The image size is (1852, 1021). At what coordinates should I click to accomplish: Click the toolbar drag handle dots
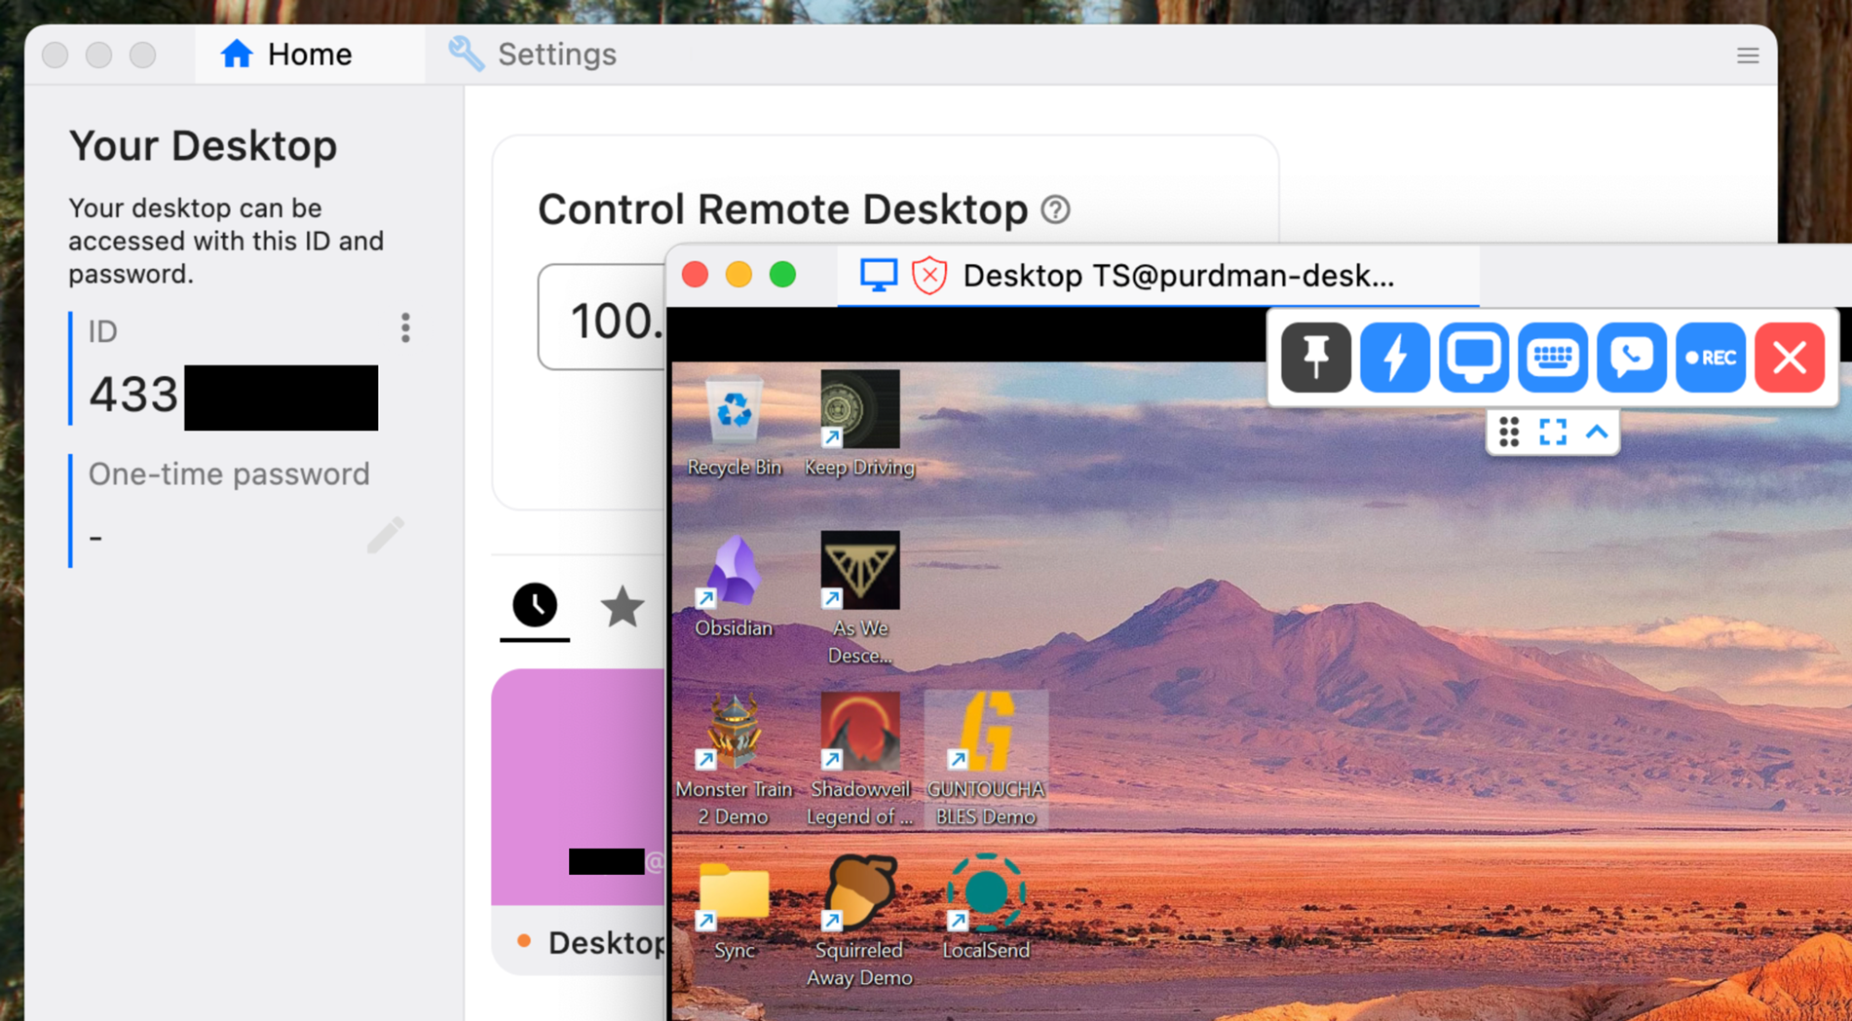click(x=1509, y=432)
